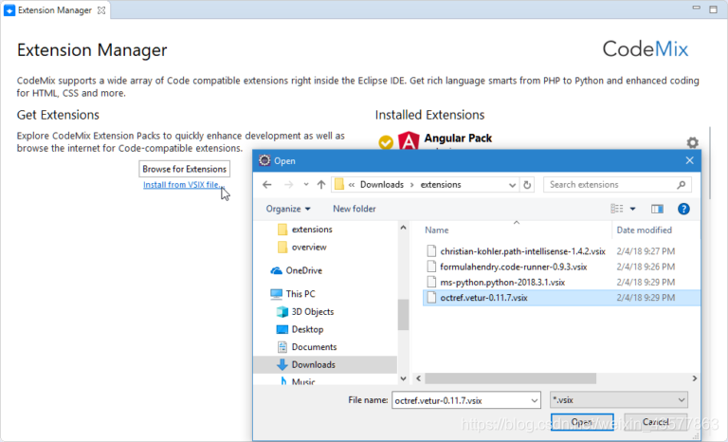Click the Extension Manager tab icon
The height and width of the screenshot is (442, 728).
[9, 10]
